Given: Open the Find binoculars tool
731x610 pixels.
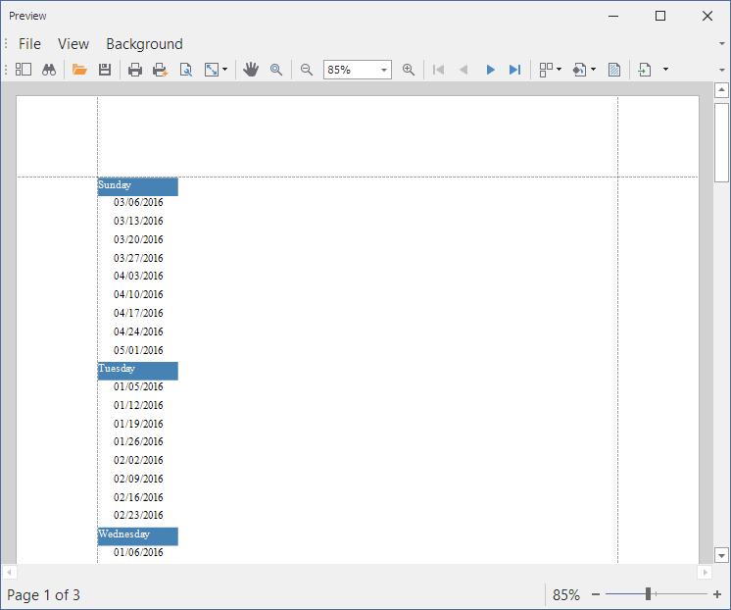Looking at the screenshot, I should coord(49,70).
